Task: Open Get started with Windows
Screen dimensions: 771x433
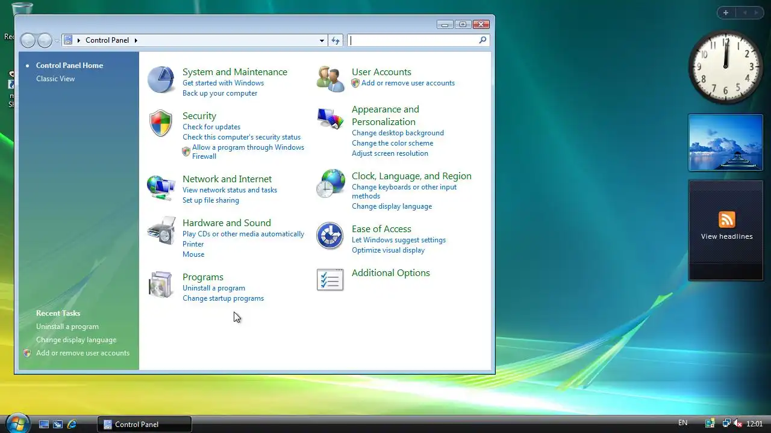Action: point(223,83)
